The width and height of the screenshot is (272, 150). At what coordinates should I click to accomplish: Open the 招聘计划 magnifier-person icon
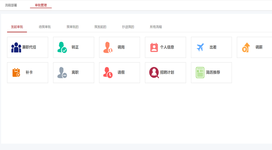coord(154,73)
